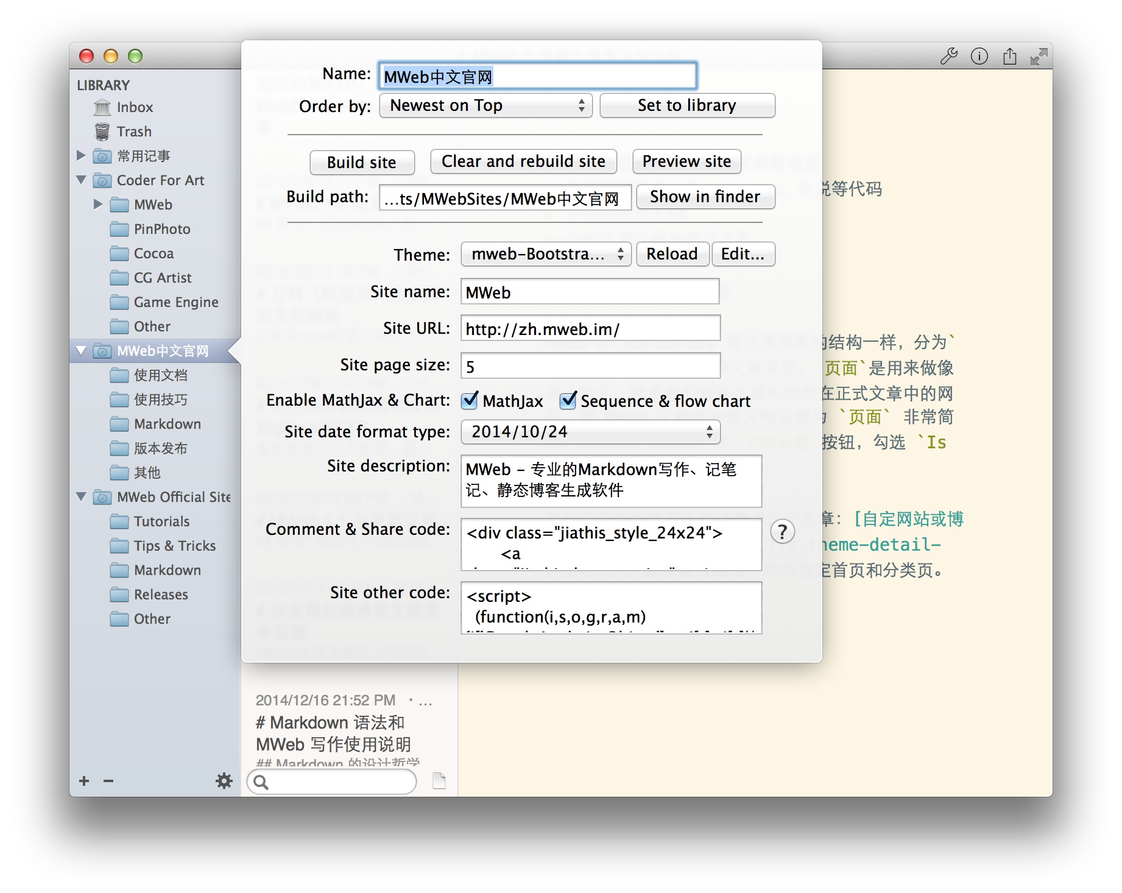Viewport: 1122px width, 893px height.
Task: Click the Releases folder icon
Action: [x=119, y=595]
